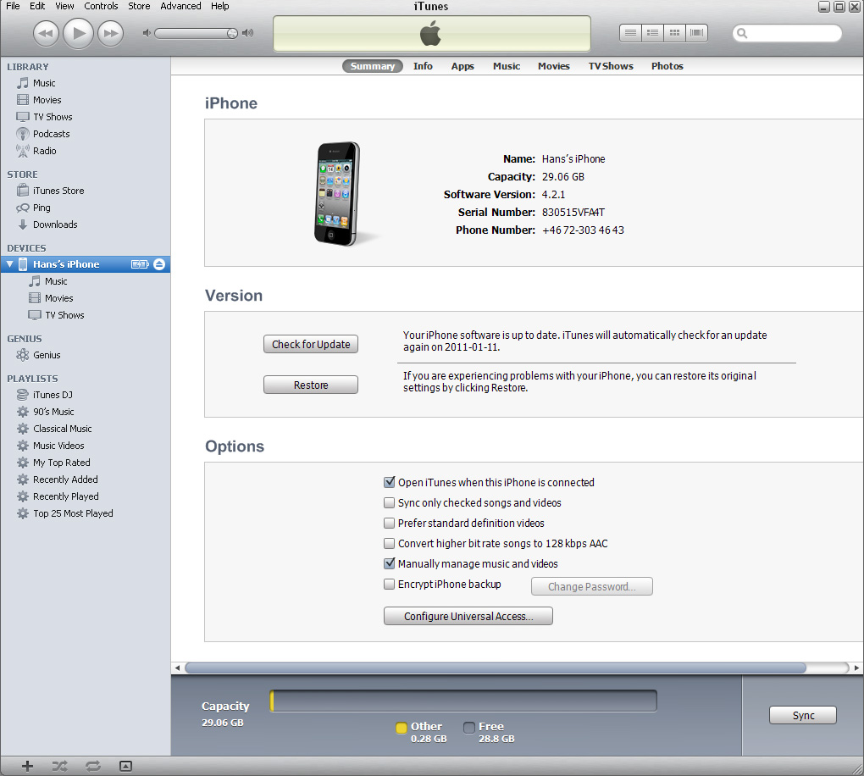Enable Prefer standard definition videos
The image size is (864, 776).
point(389,523)
